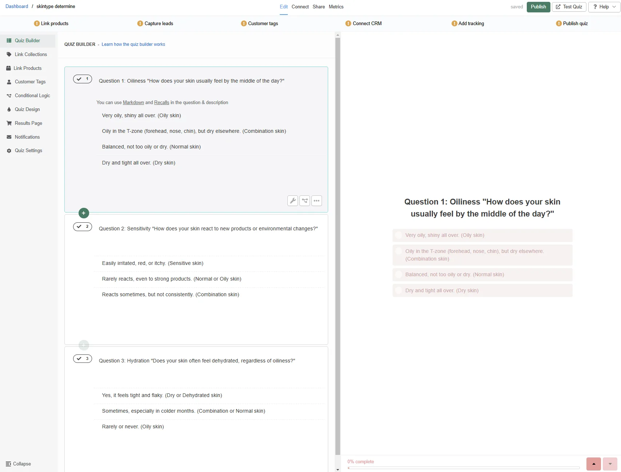Click the Quiz Design droplet icon

[x=9, y=110]
